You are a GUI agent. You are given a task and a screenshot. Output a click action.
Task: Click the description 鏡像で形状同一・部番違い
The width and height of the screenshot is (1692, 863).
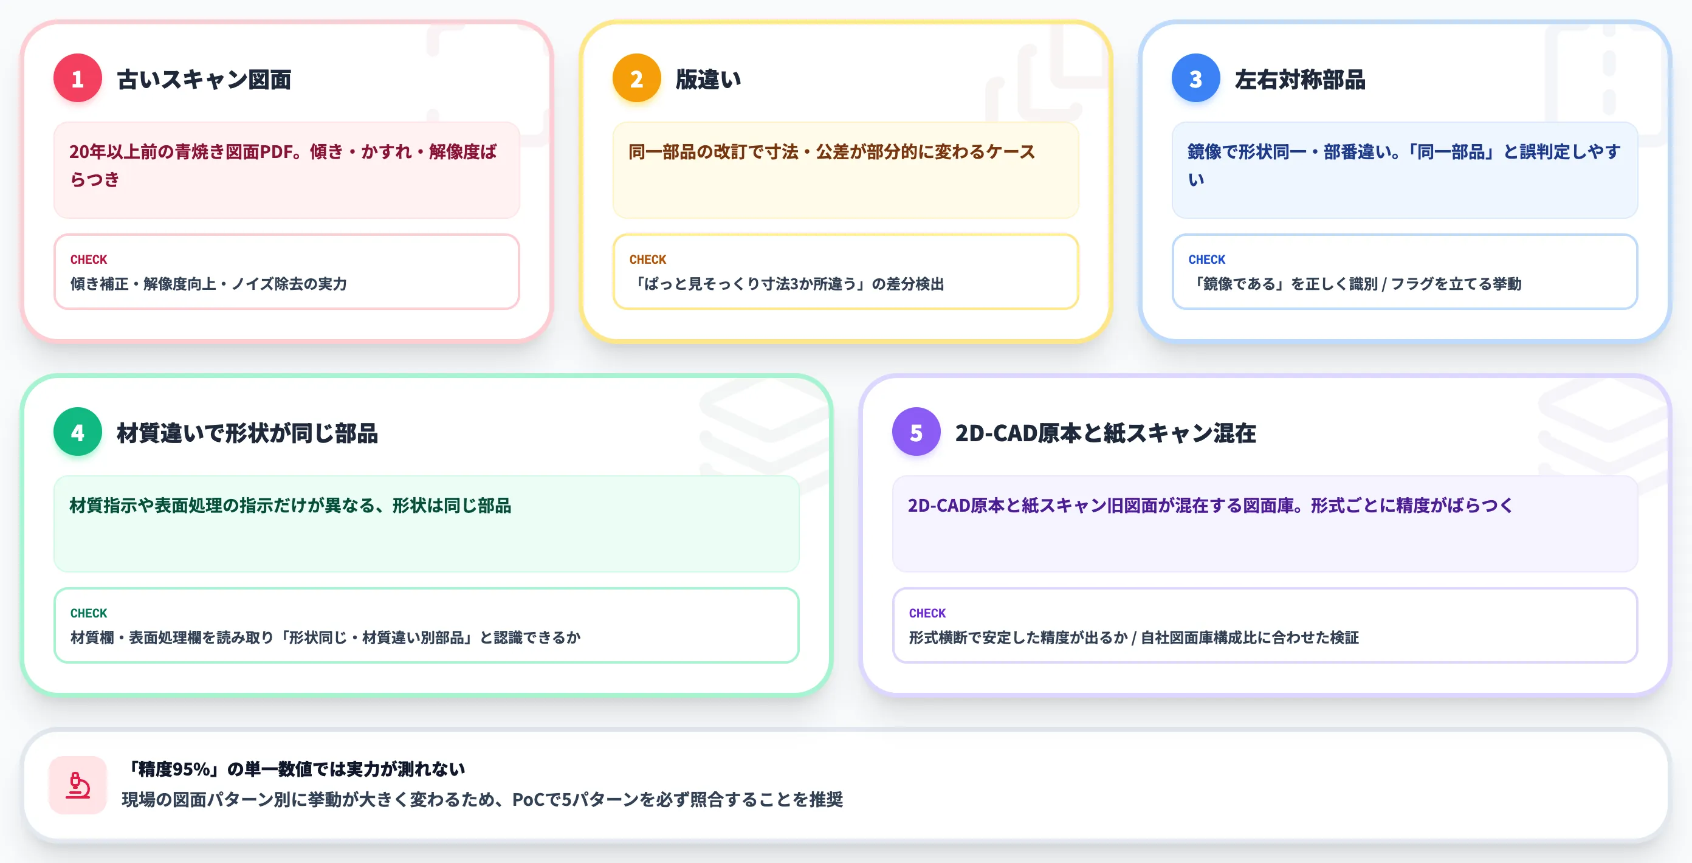click(x=1404, y=165)
